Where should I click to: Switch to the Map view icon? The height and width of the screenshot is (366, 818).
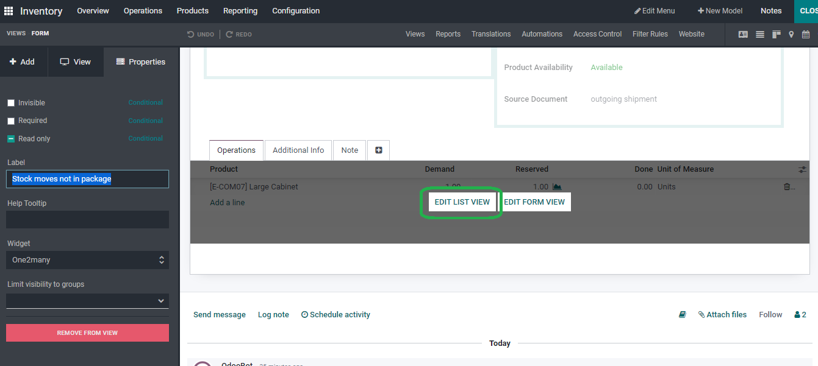(791, 34)
